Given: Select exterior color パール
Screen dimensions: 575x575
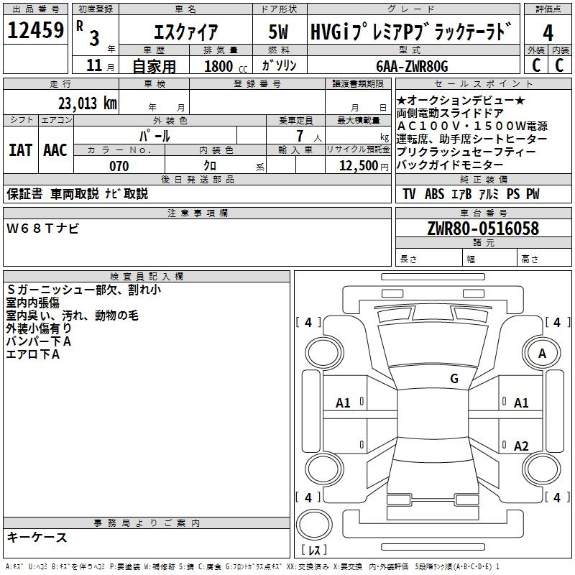Looking at the screenshot, I should pyautogui.click(x=155, y=136).
